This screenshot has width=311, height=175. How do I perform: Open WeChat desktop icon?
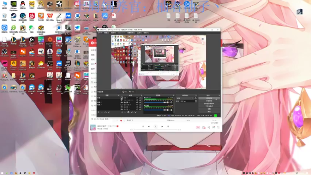(x=32, y=29)
